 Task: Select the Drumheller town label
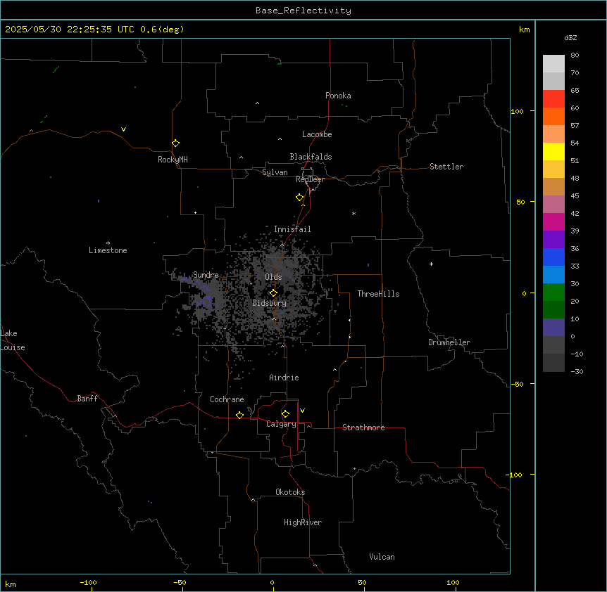[x=449, y=342]
